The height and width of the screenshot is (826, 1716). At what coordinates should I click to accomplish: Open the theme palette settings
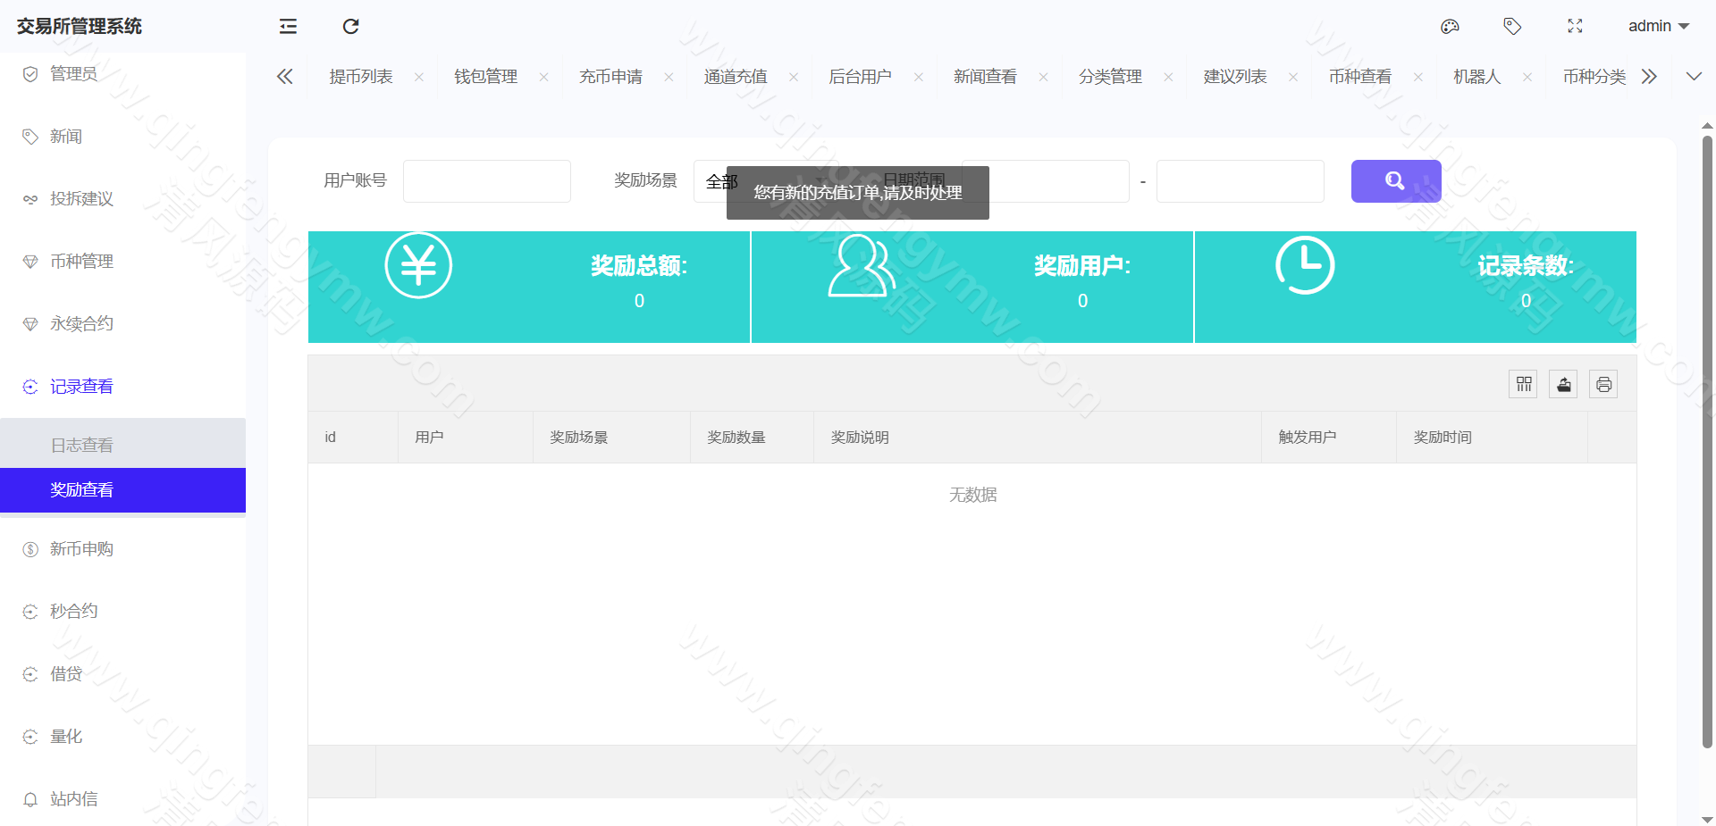1450,26
